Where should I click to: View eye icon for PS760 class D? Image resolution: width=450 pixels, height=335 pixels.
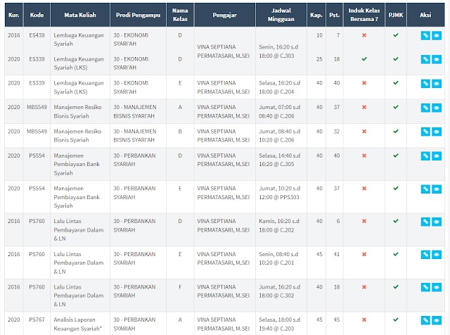point(437,222)
